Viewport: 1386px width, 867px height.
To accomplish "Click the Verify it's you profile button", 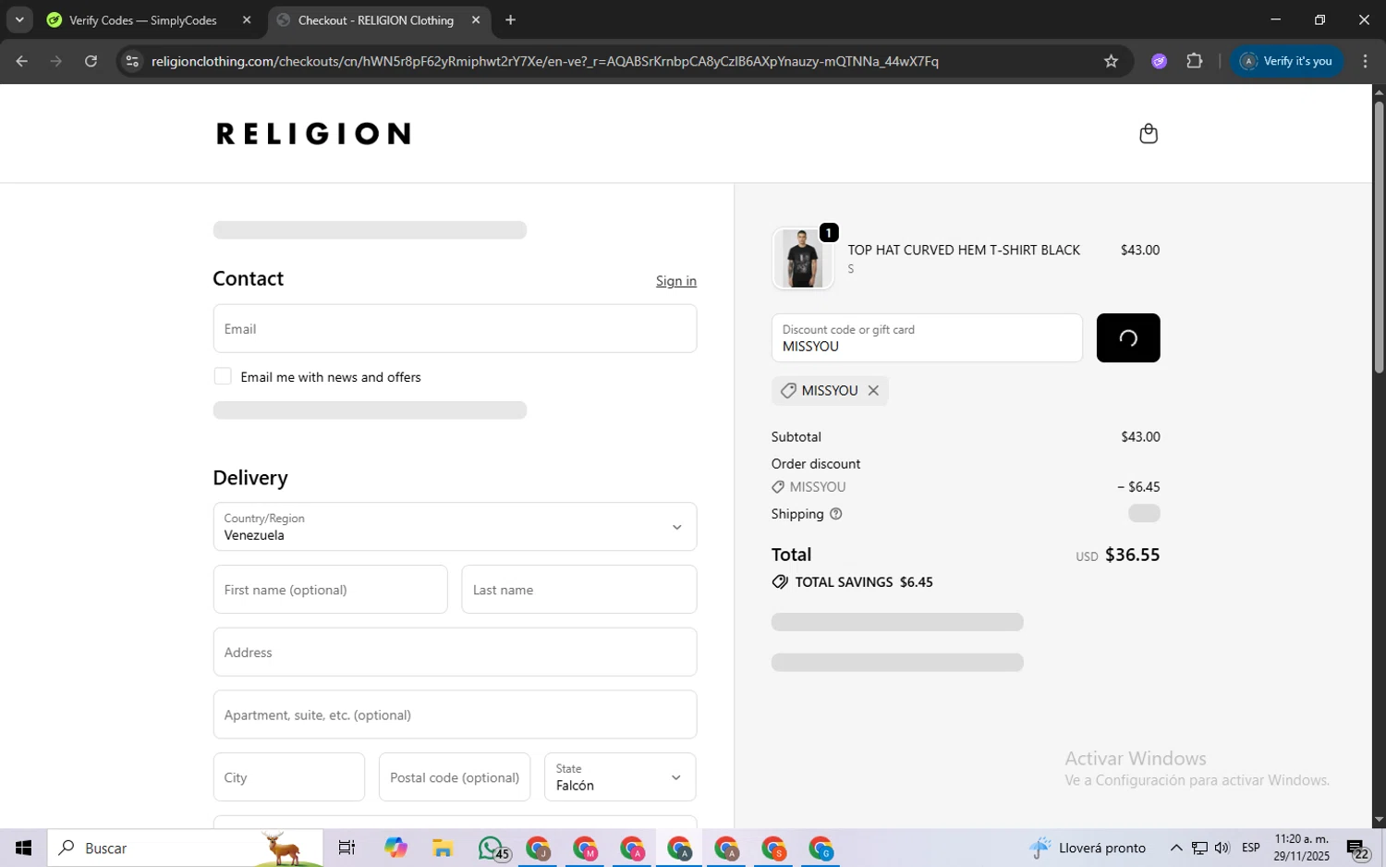I will click(x=1286, y=61).
